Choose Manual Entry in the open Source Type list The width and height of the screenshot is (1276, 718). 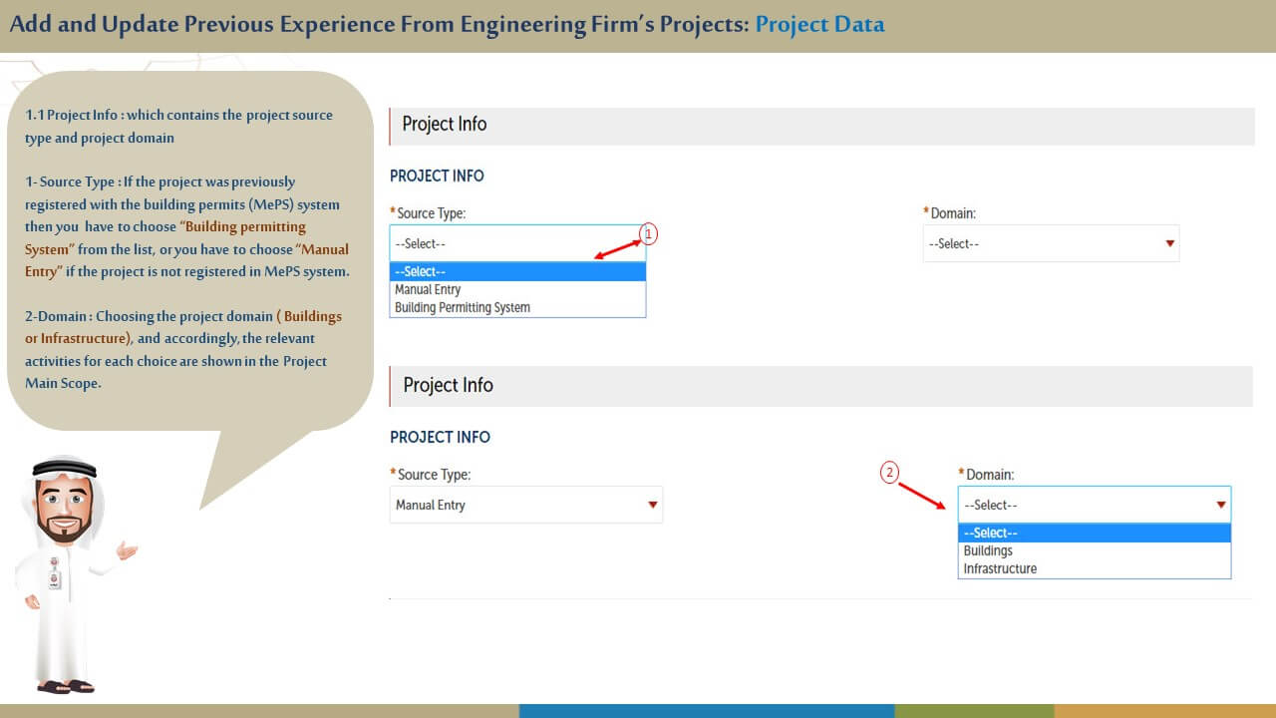[428, 290]
